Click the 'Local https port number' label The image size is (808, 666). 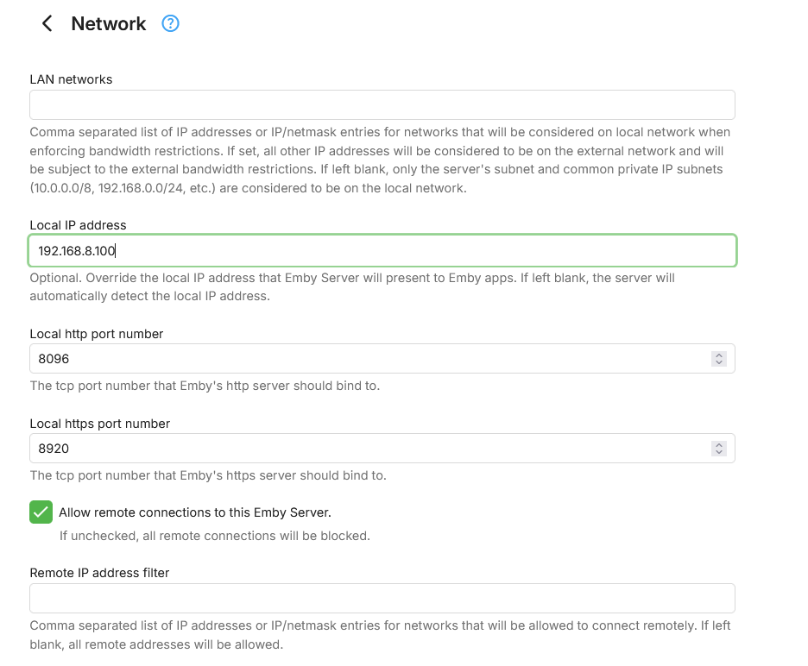coord(100,424)
